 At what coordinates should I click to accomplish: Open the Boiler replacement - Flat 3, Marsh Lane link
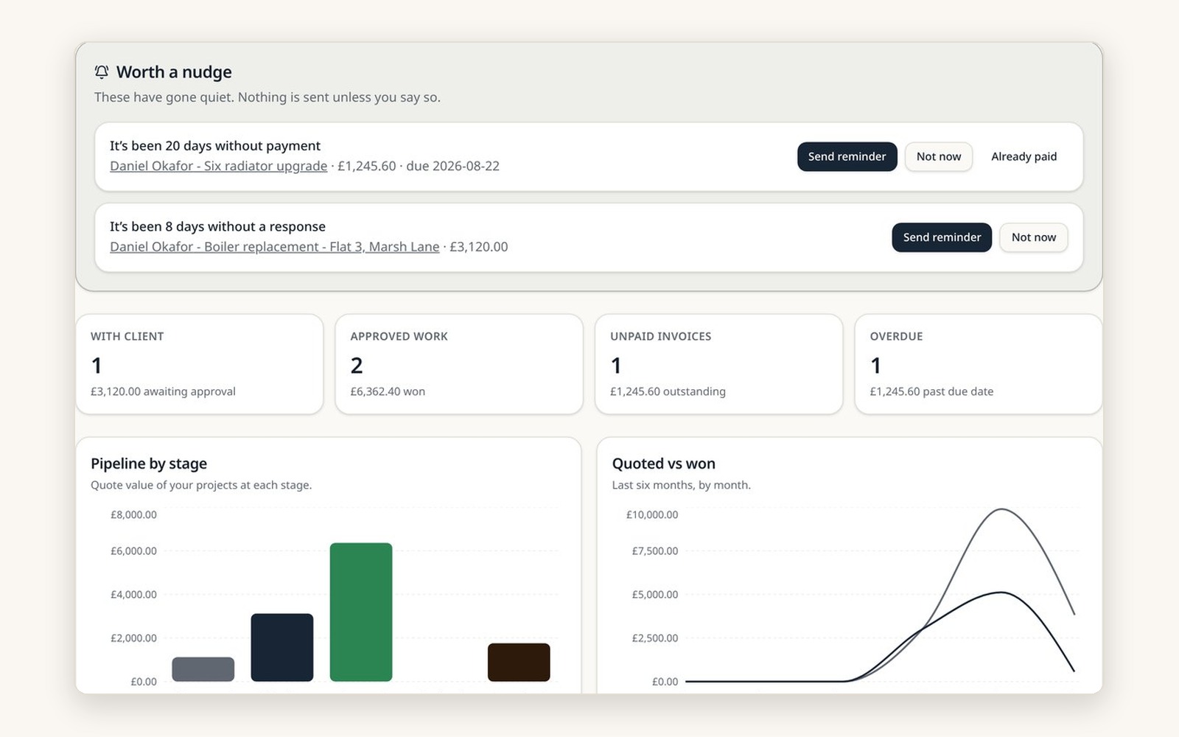(x=274, y=247)
